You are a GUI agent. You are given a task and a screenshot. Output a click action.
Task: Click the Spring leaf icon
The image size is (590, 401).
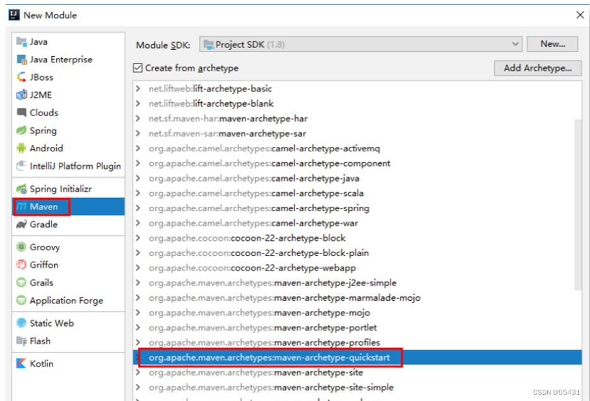(21, 131)
